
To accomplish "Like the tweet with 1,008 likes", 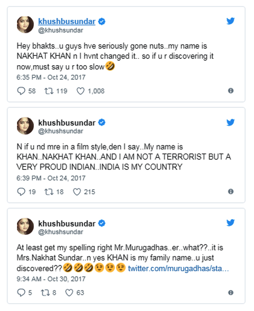I will coord(80,91).
